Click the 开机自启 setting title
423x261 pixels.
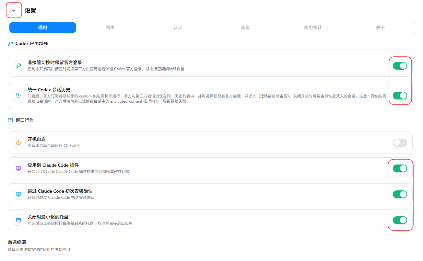37,139
